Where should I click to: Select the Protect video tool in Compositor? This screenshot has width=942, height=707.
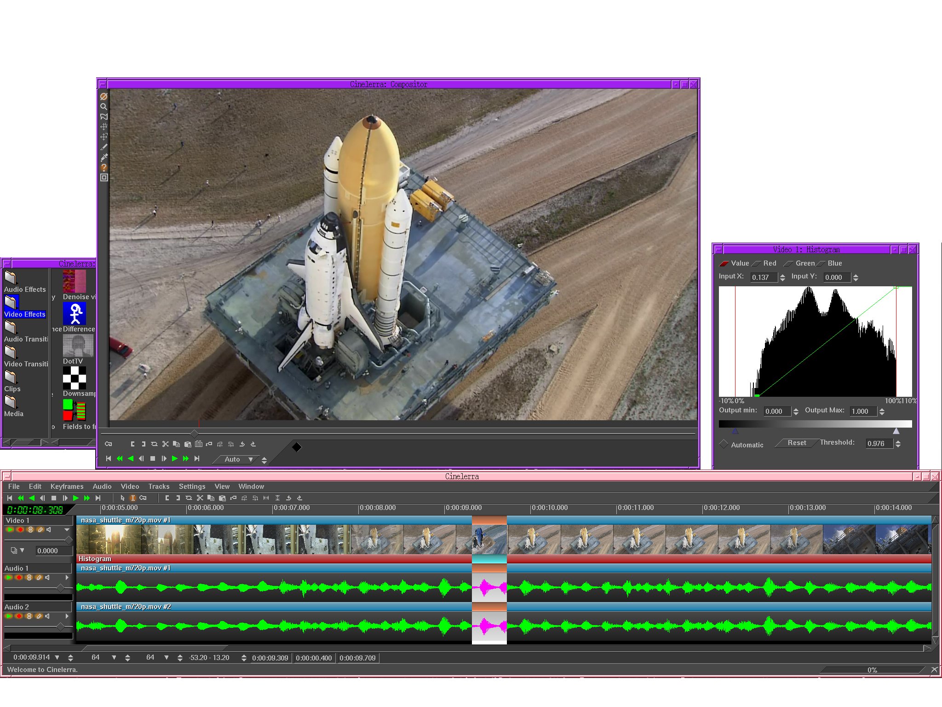(x=104, y=97)
